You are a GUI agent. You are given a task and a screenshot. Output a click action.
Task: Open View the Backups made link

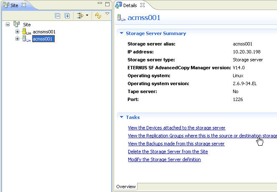(176, 144)
